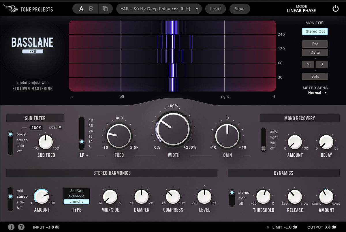Click the Save preset button
The image size is (346, 232).
pyautogui.click(x=240, y=9)
